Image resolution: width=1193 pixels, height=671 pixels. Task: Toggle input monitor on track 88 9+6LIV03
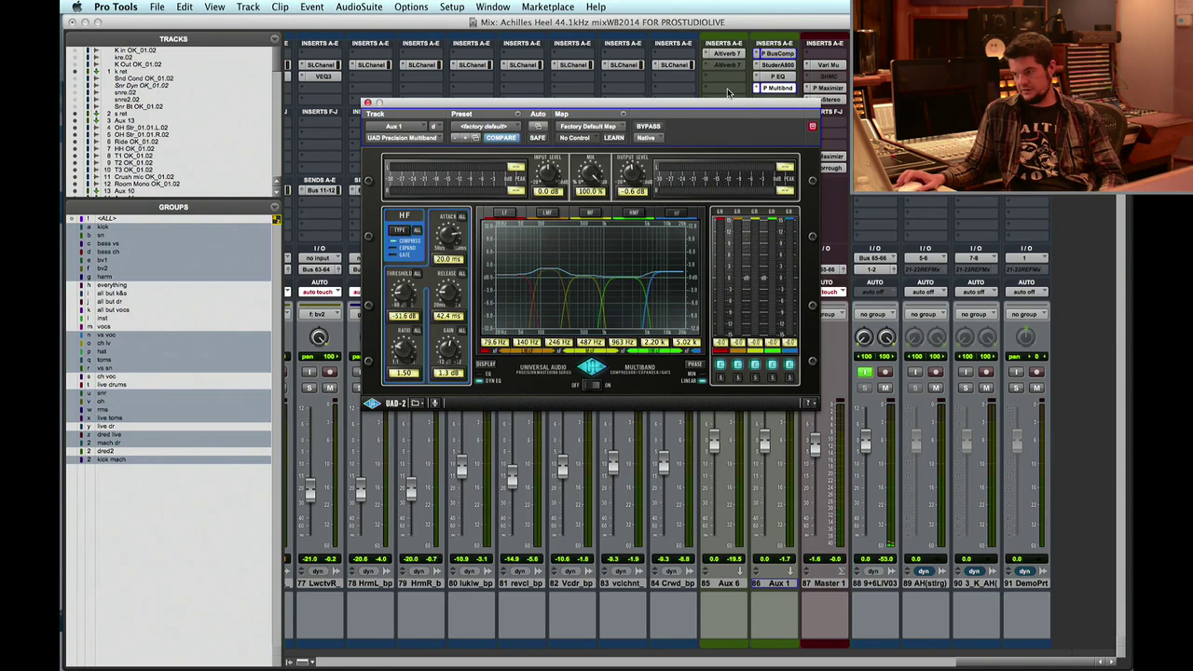864,373
